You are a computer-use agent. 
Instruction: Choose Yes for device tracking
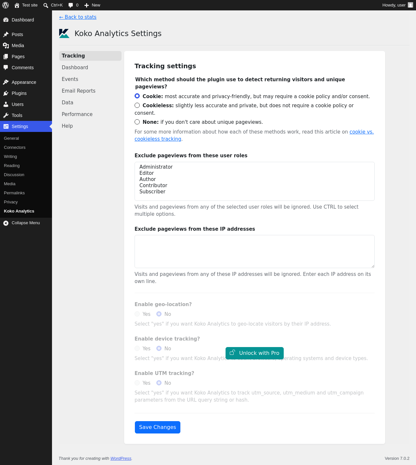tap(137, 348)
